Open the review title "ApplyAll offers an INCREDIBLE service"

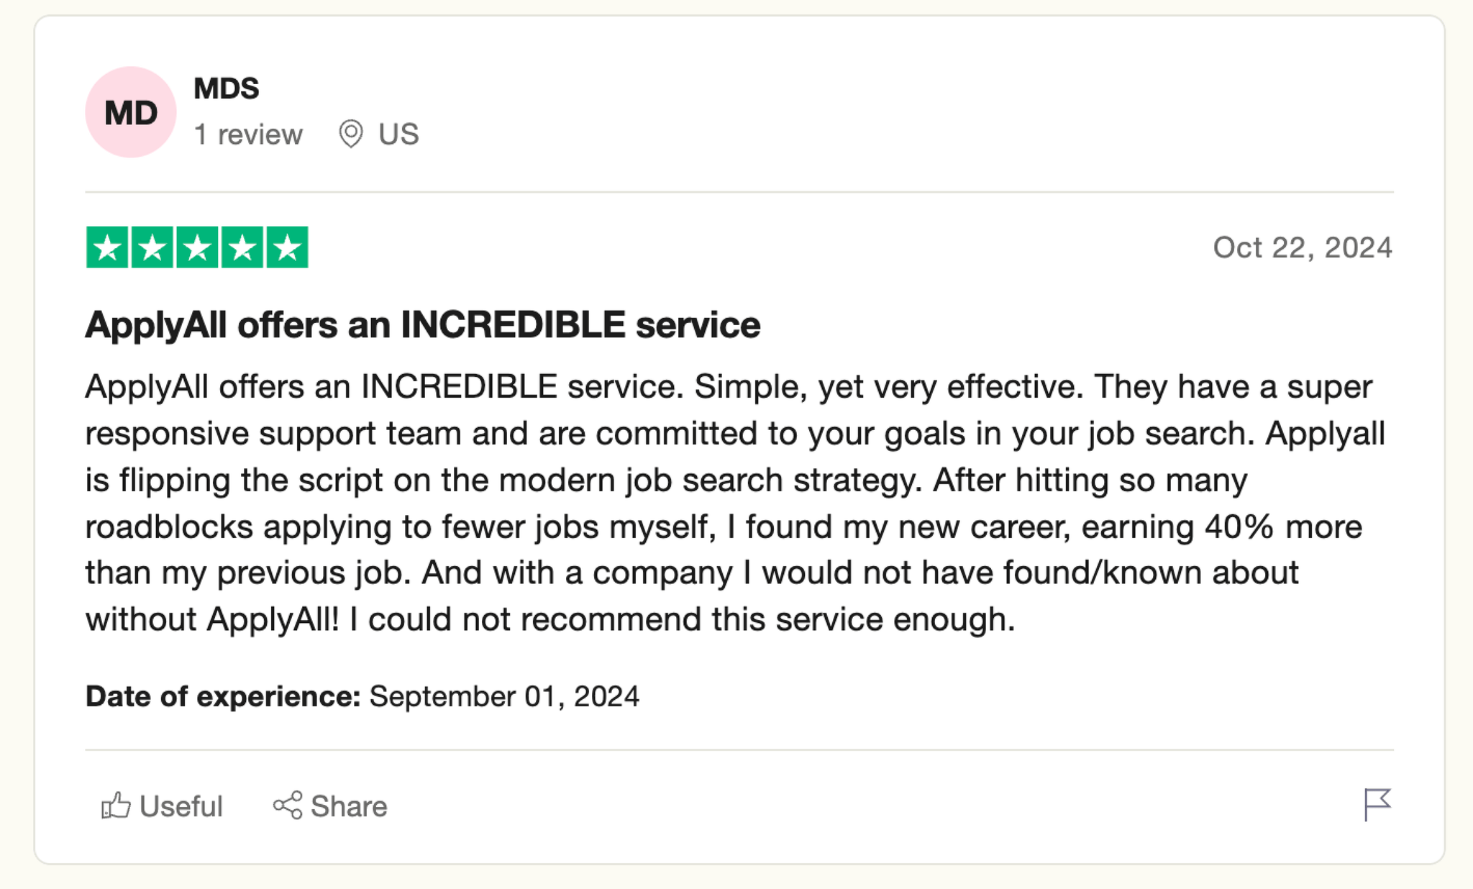pyautogui.click(x=423, y=325)
